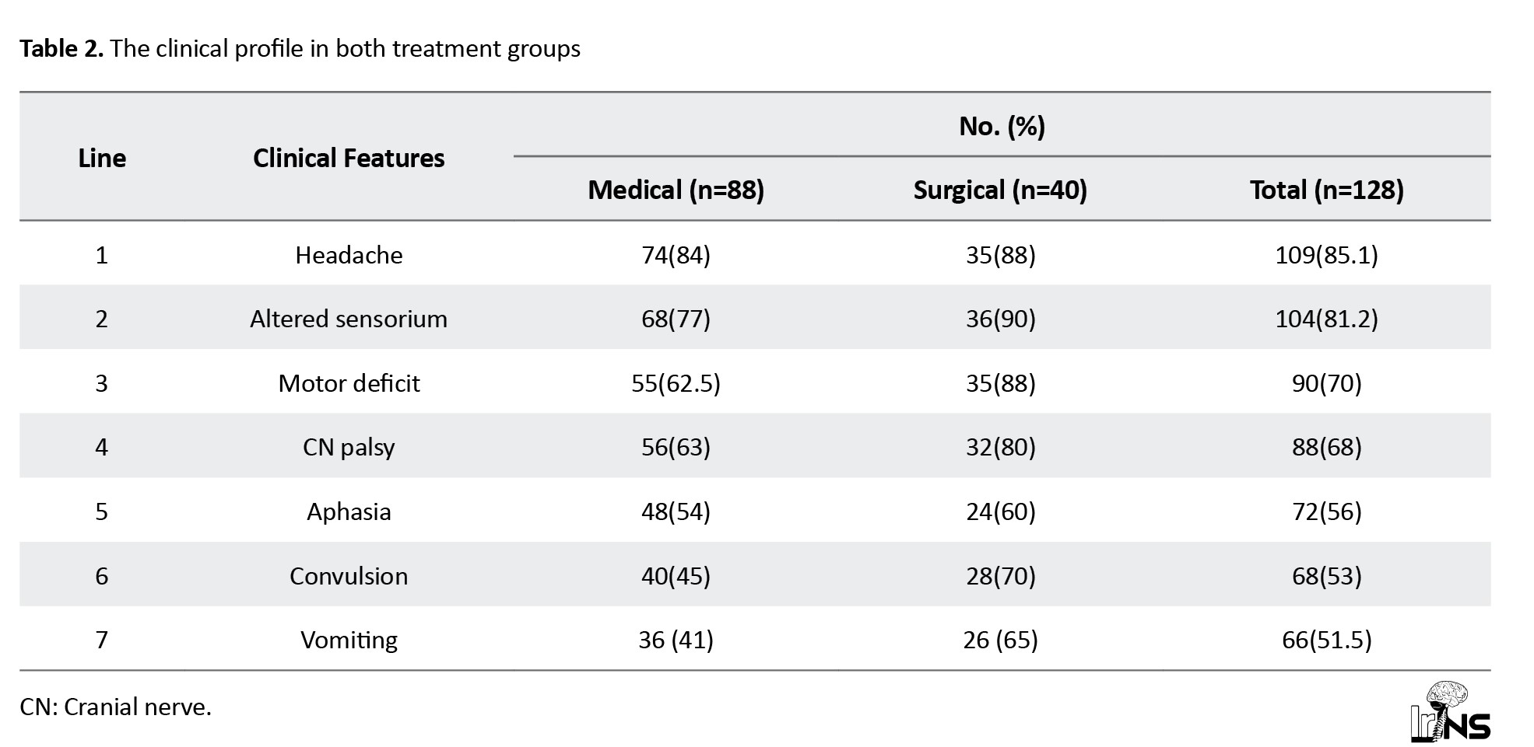Image resolution: width=1534 pixels, height=747 pixels.
Task: Click the 109(85.1) total value
Action: [1326, 255]
